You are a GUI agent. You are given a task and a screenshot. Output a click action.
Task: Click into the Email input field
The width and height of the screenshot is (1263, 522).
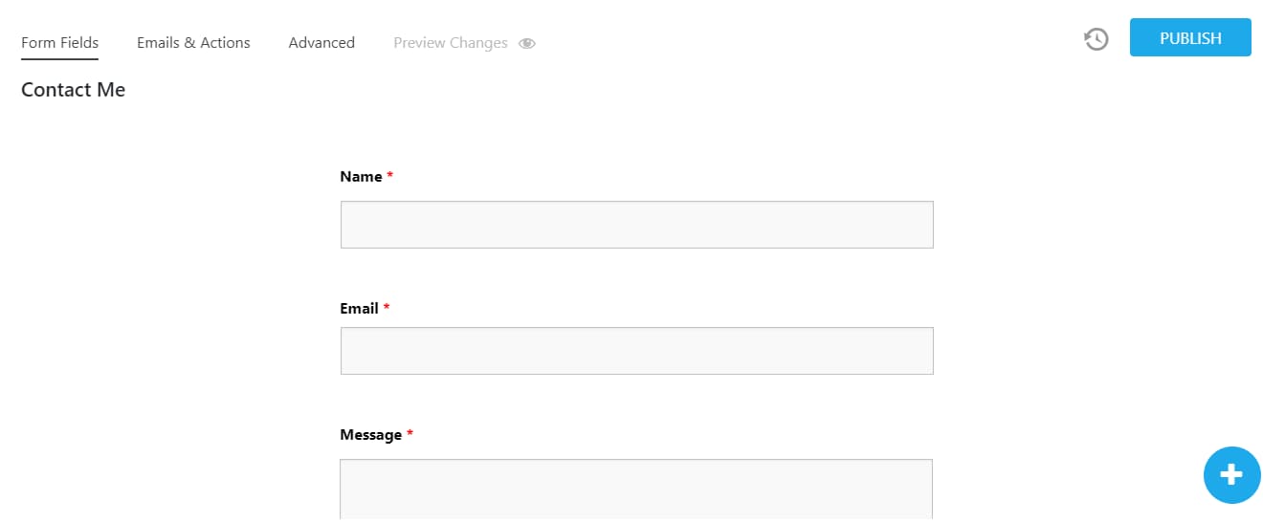click(636, 351)
